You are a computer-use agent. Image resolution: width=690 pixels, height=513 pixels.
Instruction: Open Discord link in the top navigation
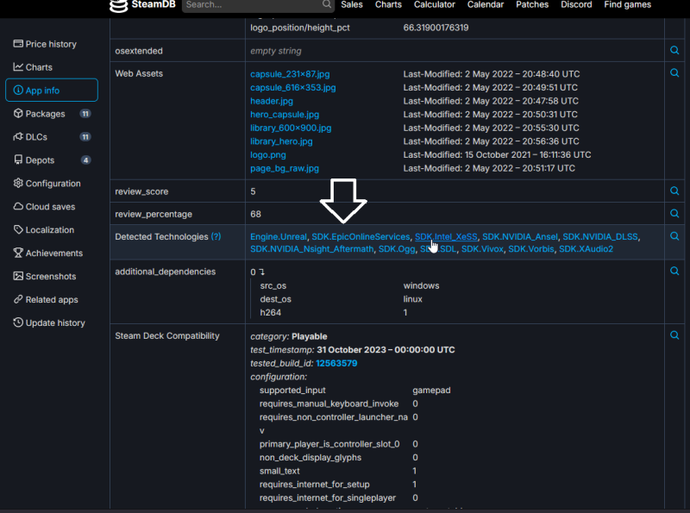[576, 5]
